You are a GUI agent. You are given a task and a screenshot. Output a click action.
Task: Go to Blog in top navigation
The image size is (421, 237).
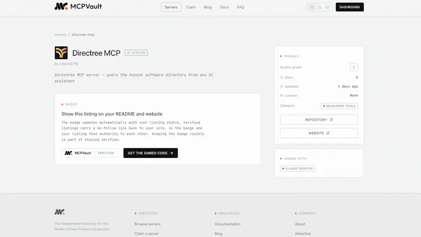(x=208, y=7)
